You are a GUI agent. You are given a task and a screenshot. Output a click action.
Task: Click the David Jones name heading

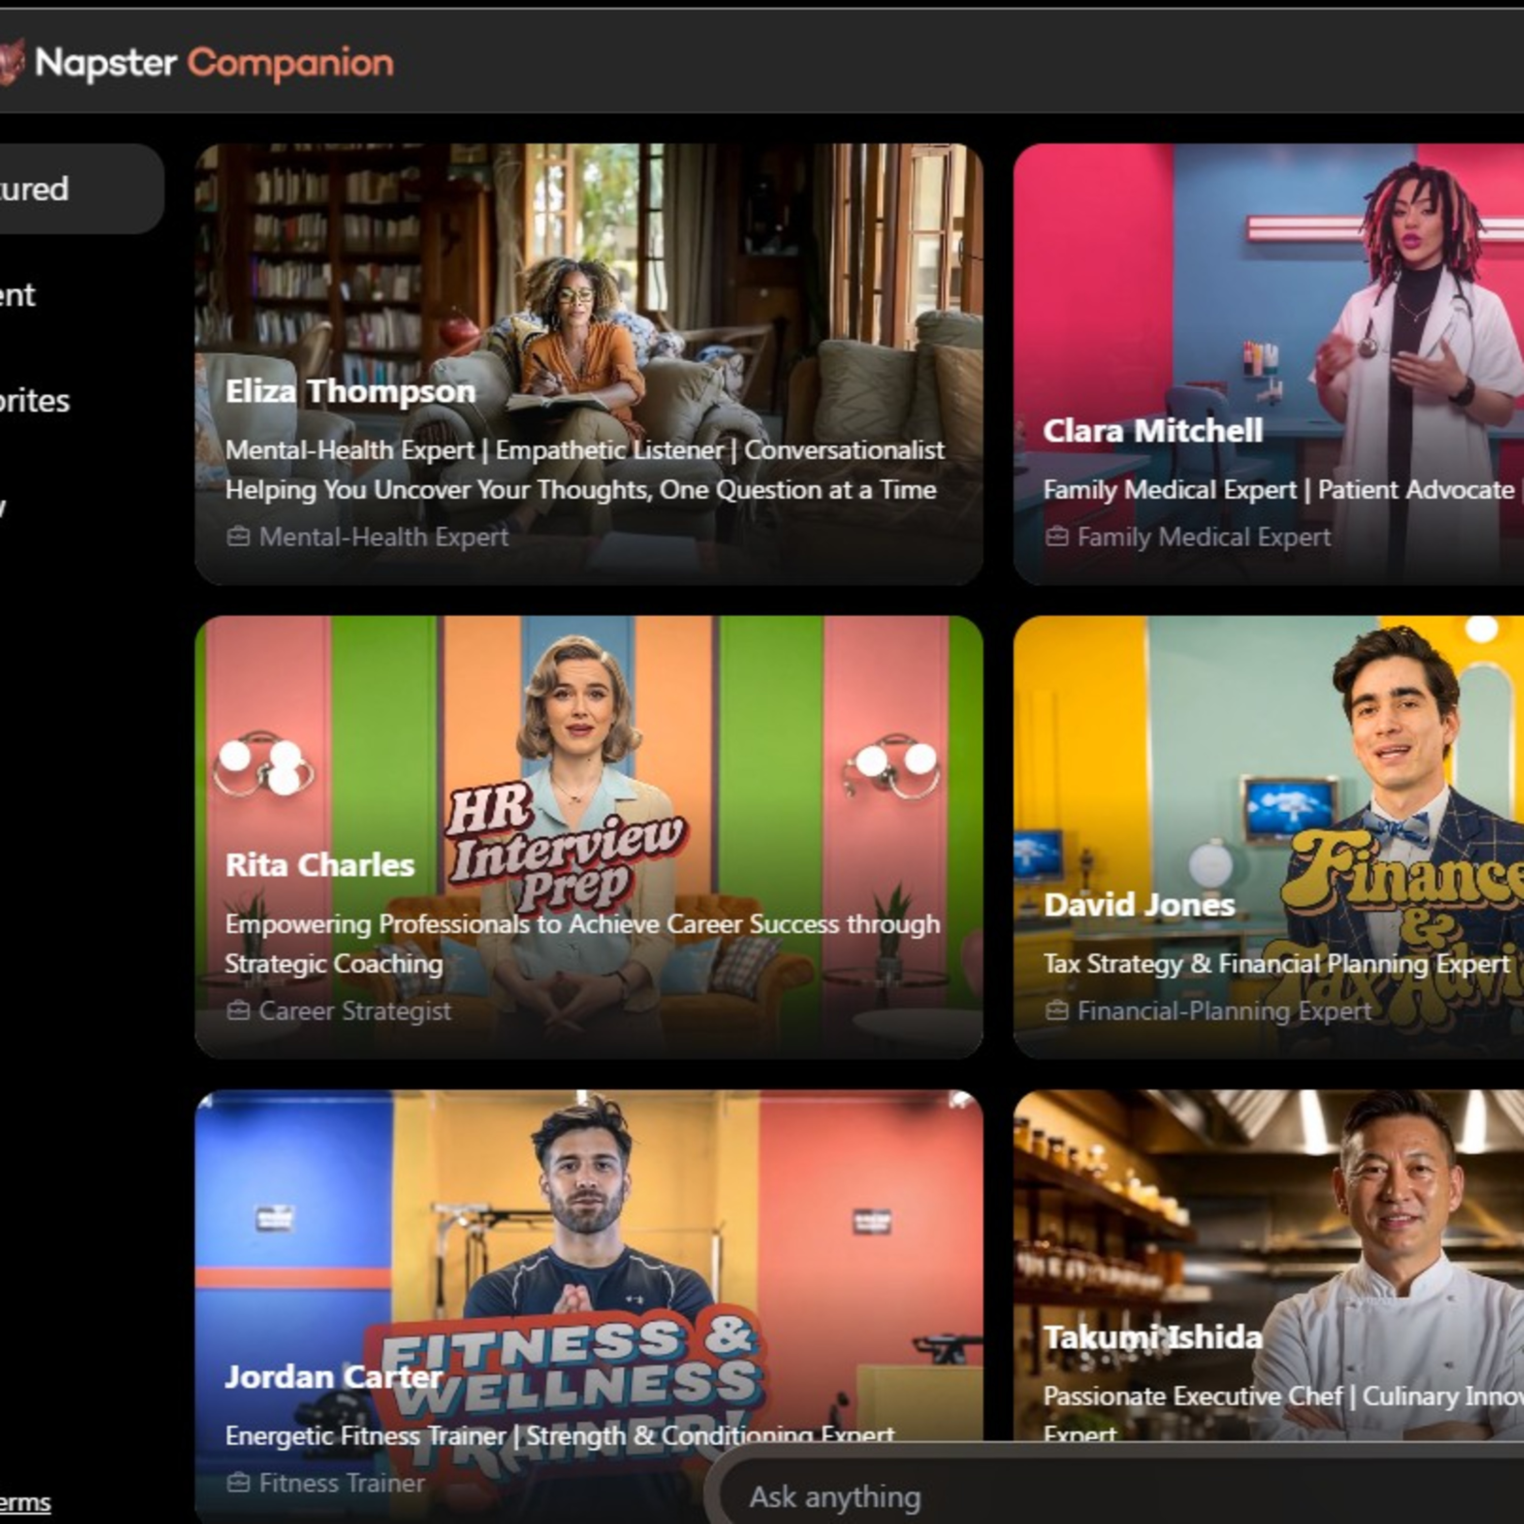pos(1138,904)
